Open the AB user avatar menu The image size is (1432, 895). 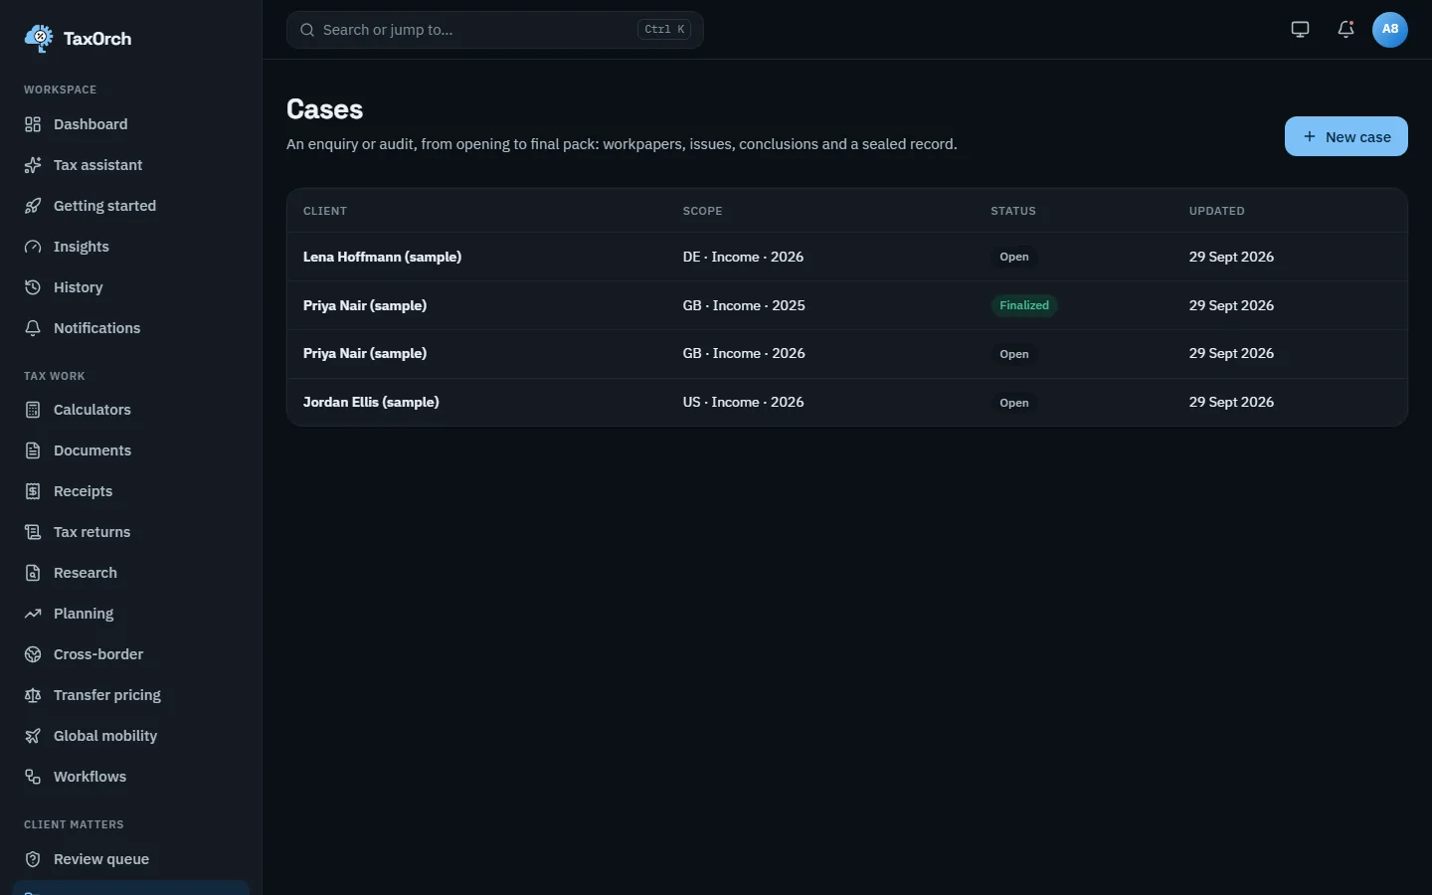point(1390,30)
